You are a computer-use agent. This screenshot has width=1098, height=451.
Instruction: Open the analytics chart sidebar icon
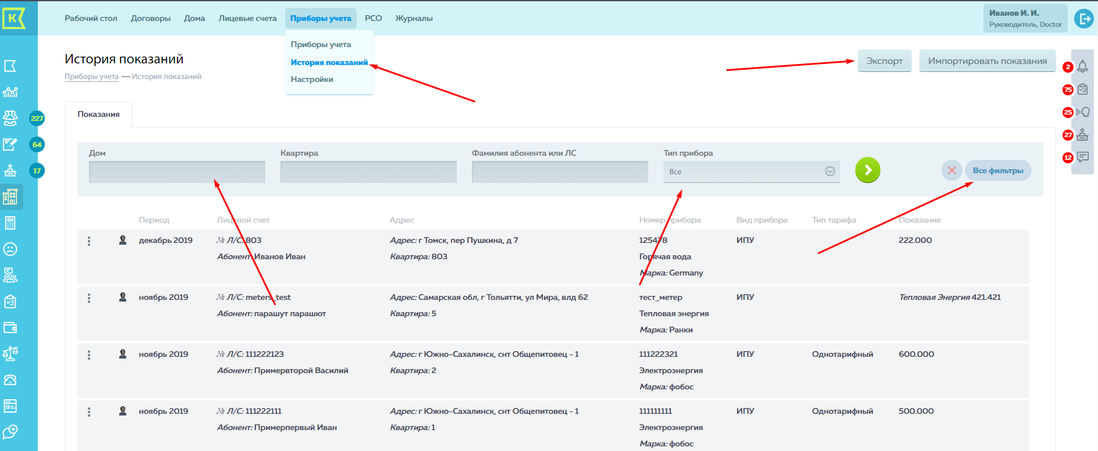pos(10,92)
